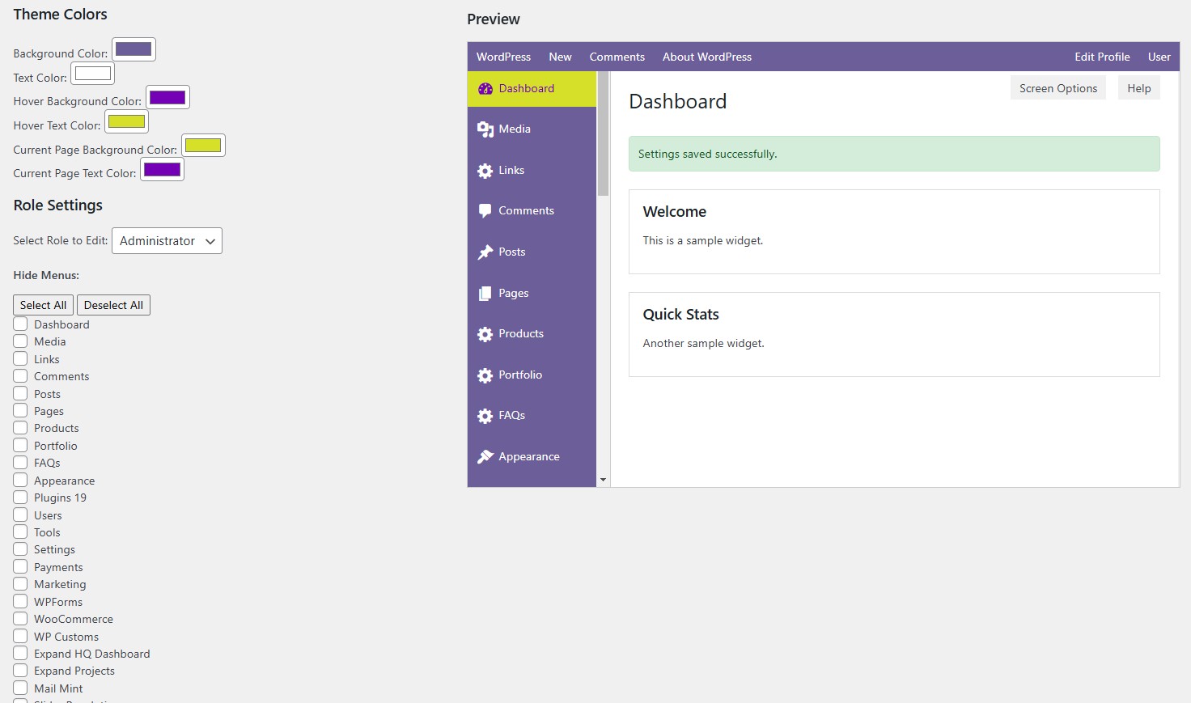Image resolution: width=1191 pixels, height=703 pixels.
Task: Click the Links gear icon in sidebar
Action: pos(485,171)
